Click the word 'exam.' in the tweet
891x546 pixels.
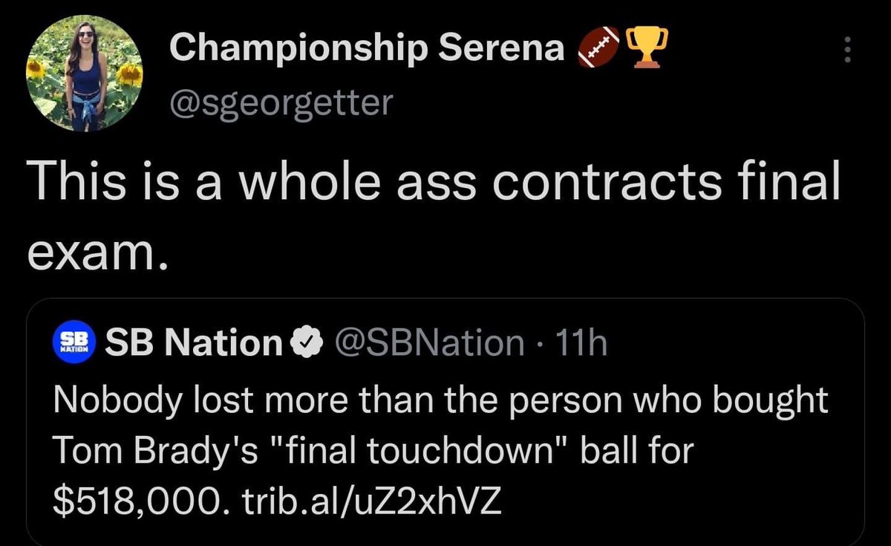click(x=94, y=255)
